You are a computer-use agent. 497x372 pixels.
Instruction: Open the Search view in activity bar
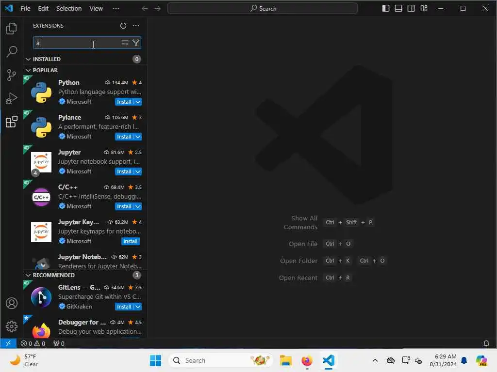12,51
